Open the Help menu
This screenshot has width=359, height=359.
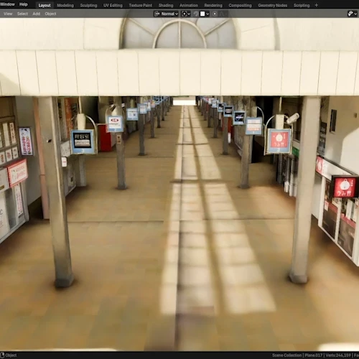pyautogui.click(x=24, y=4)
